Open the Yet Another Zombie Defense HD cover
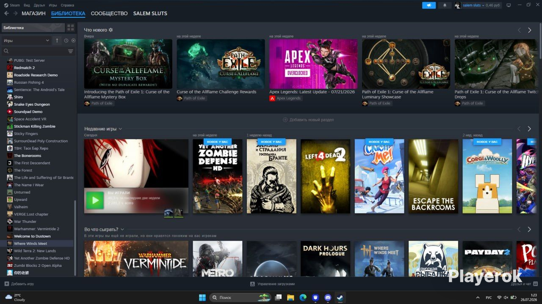542x304 pixels. click(x=218, y=176)
